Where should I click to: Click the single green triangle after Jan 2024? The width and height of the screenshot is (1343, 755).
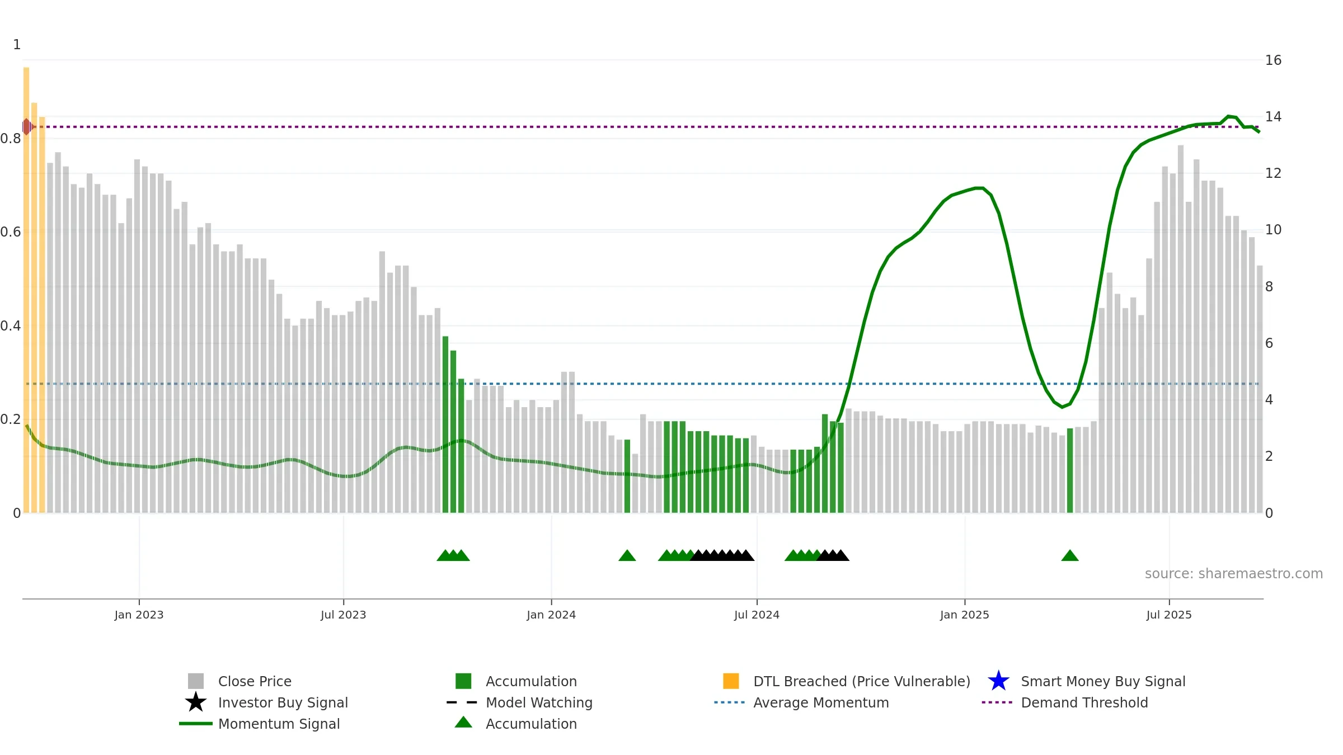point(627,555)
